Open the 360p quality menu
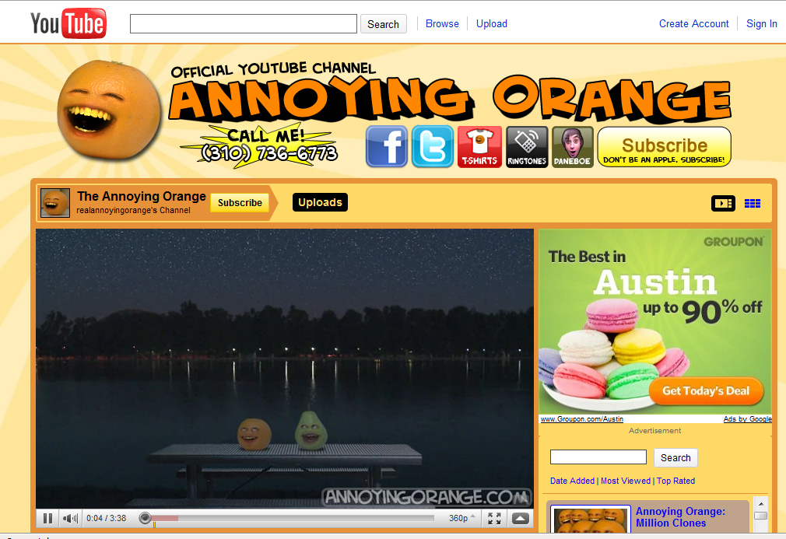786x539 pixels. [x=461, y=518]
